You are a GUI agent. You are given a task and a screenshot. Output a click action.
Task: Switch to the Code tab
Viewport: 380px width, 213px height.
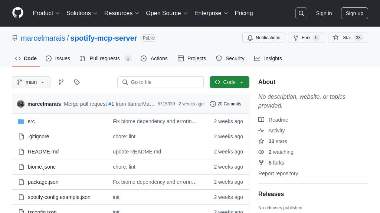[x=26, y=58]
